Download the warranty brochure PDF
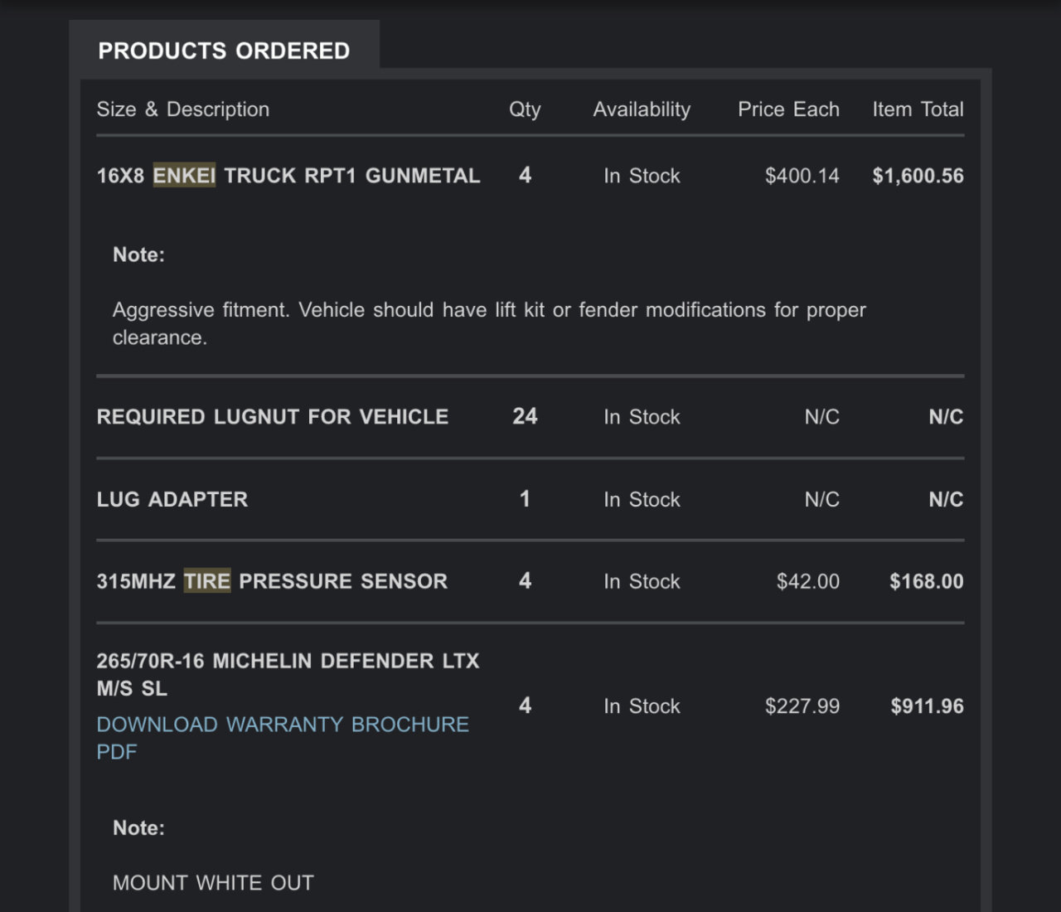The image size is (1061, 912). (283, 738)
